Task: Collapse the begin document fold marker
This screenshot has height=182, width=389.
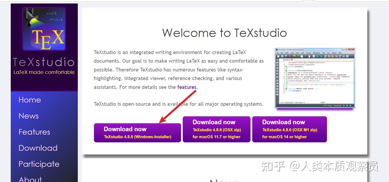Action: click(x=286, y=66)
